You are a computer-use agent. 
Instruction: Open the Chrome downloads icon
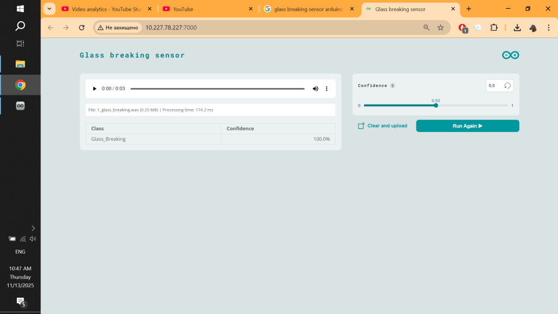(x=517, y=27)
